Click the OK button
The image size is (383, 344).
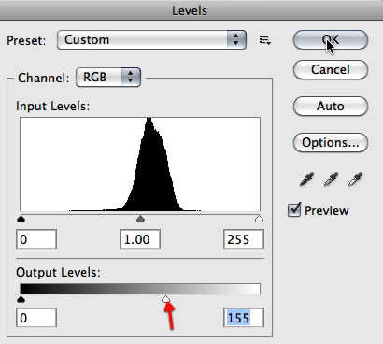[x=331, y=40]
